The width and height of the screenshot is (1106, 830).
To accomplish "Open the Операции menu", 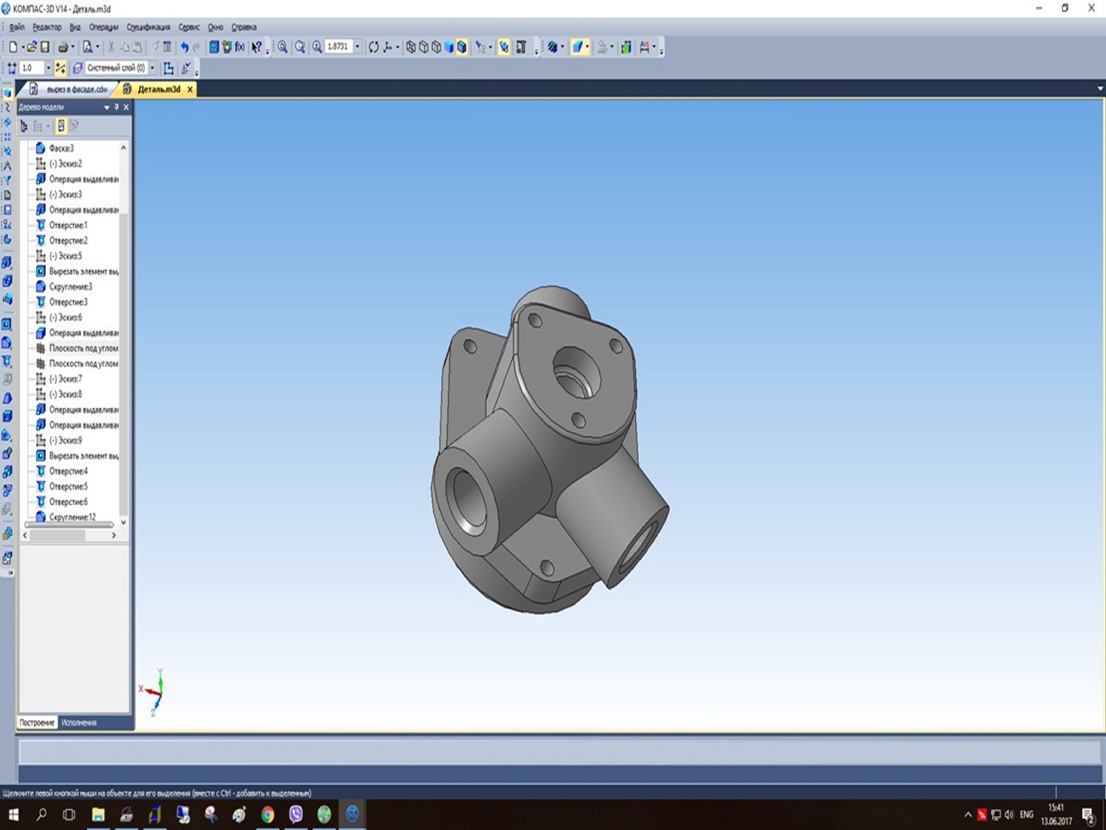I will click(103, 28).
